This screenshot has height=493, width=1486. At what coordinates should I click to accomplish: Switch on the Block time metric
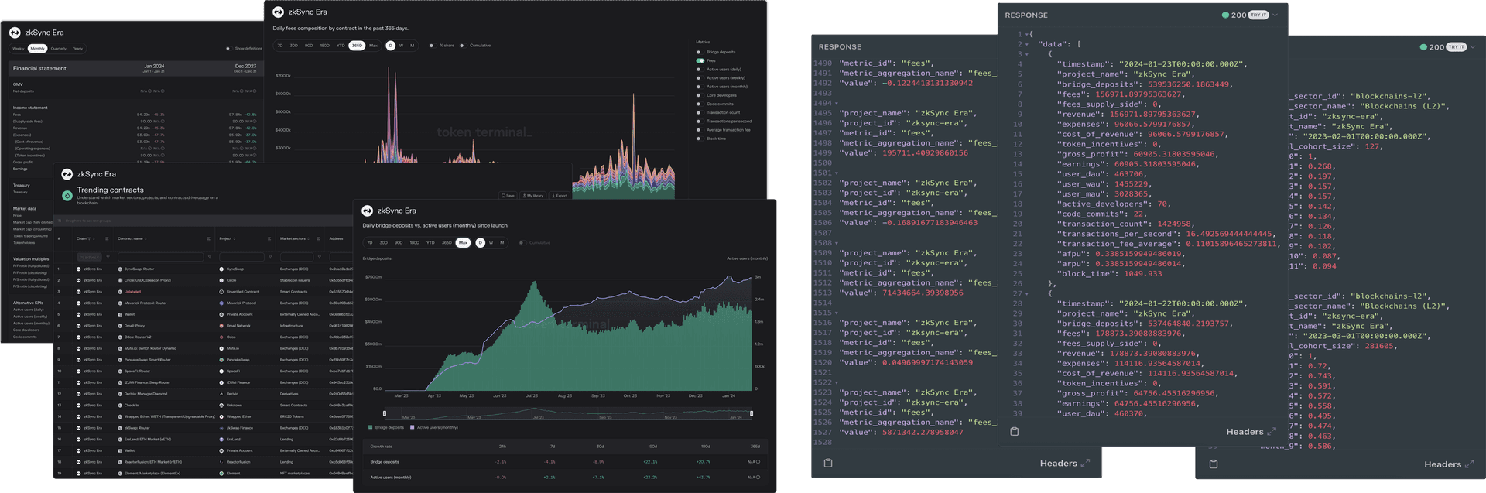click(700, 139)
